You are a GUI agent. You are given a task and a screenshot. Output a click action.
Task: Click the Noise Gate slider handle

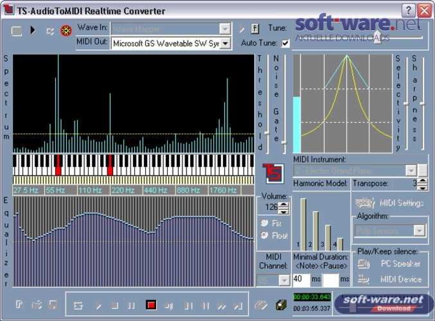[x=284, y=143]
